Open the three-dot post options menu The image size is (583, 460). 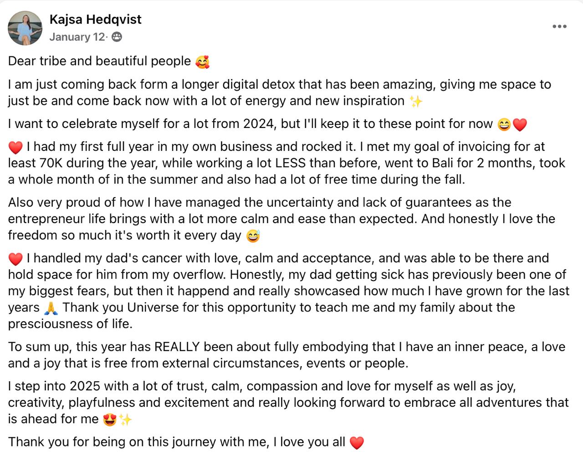pos(559,26)
